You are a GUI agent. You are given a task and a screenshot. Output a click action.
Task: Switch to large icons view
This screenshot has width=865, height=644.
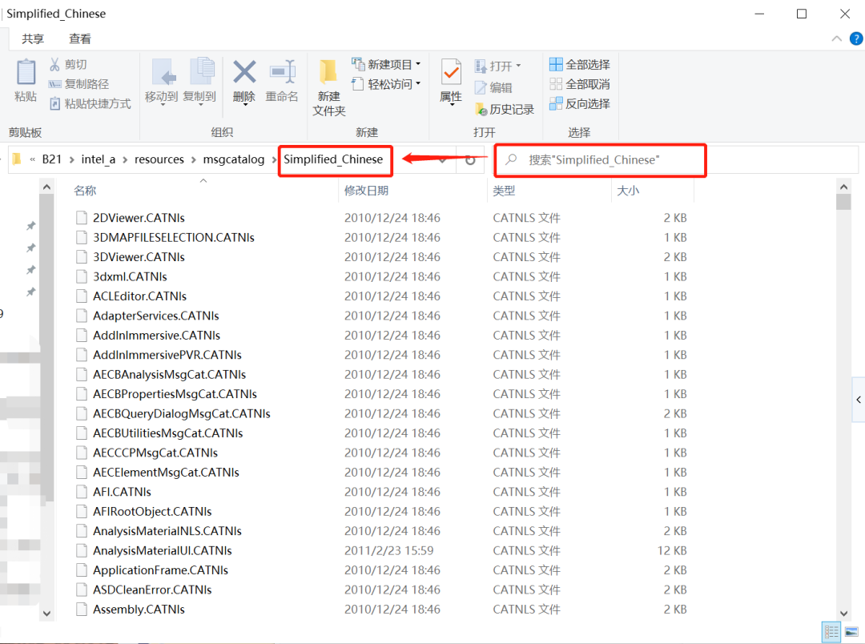pyautogui.click(x=851, y=631)
